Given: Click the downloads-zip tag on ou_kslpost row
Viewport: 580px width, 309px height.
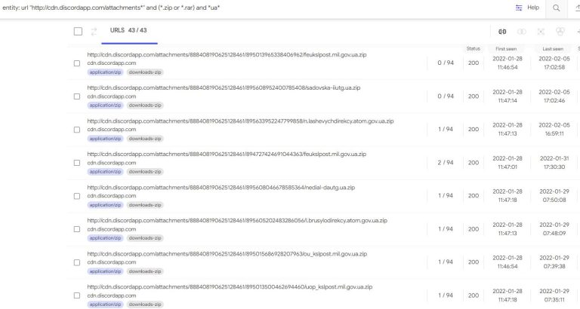Looking at the screenshot, I should [145, 271].
